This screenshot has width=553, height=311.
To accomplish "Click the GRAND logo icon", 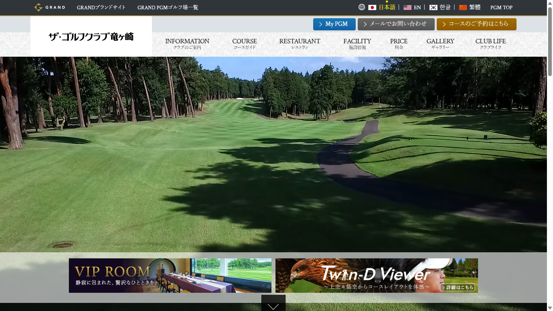I will tap(49, 7).
